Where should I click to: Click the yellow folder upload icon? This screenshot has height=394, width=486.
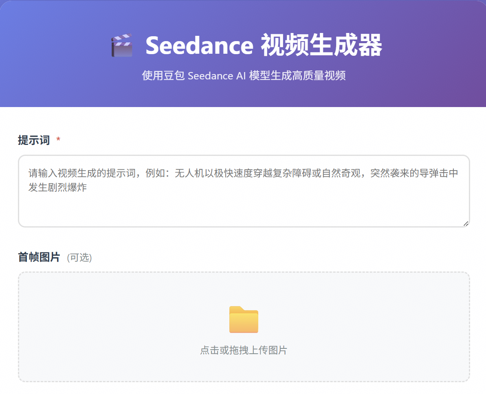pos(244,320)
